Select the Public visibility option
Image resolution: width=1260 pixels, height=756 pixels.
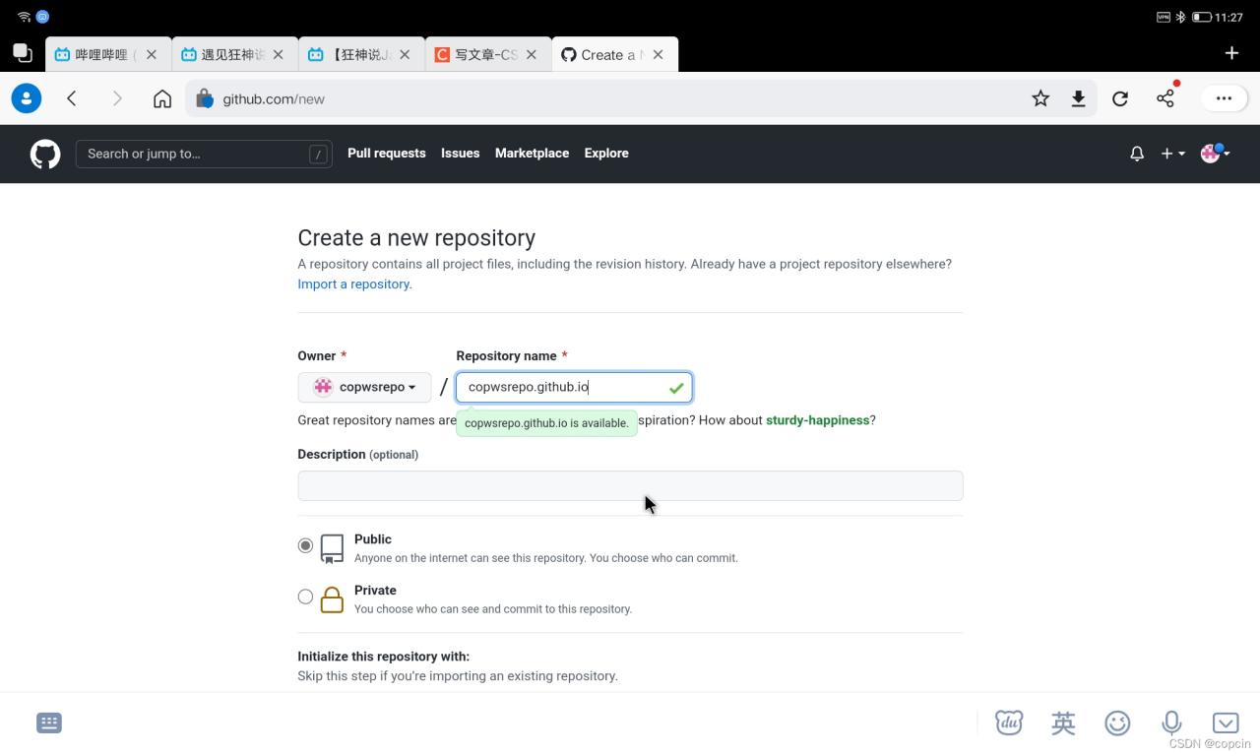pos(305,545)
